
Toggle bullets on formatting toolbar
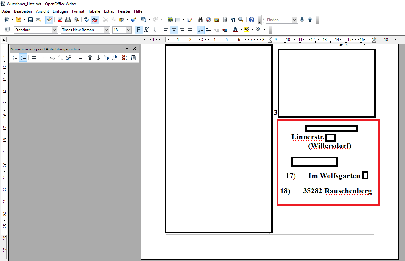[209, 30]
